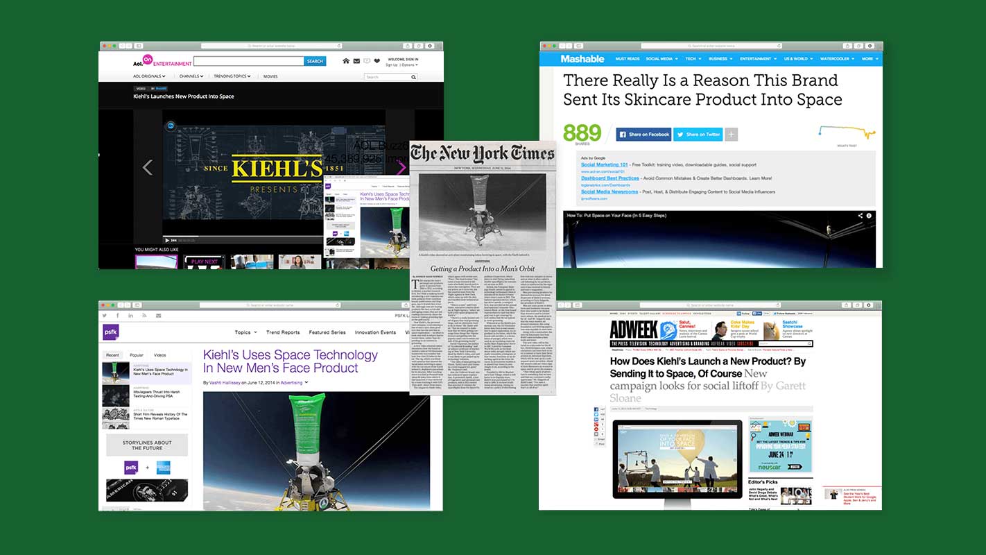
Task: Expand the Business menu on Mashable
Action: pos(720,59)
